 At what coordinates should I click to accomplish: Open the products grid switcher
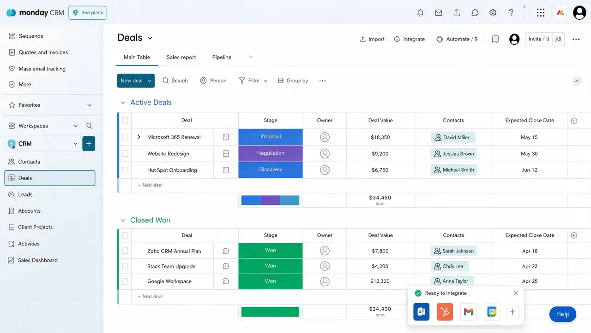tap(541, 13)
